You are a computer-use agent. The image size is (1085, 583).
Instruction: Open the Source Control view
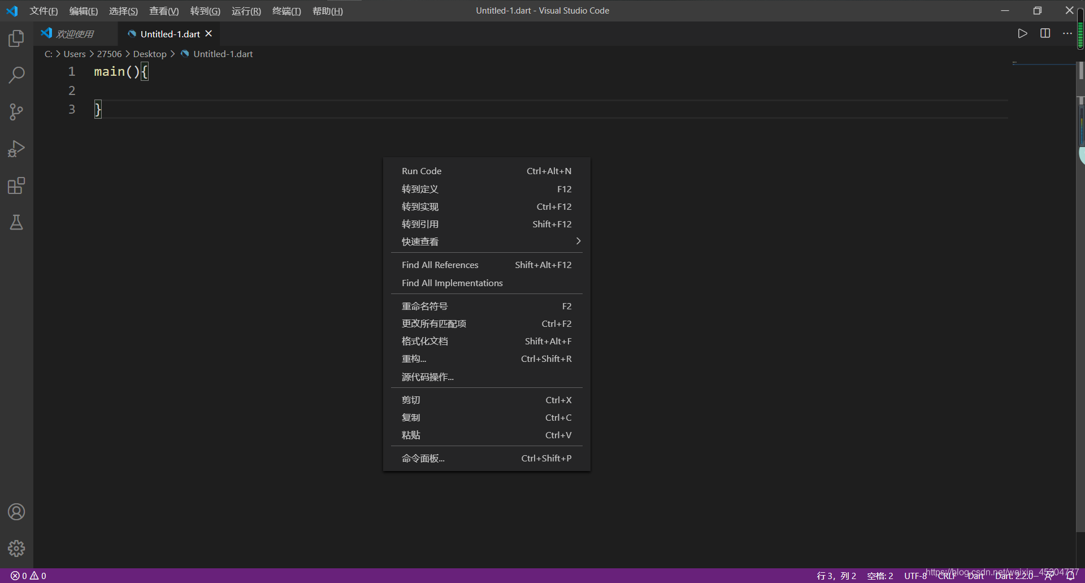[x=16, y=111]
